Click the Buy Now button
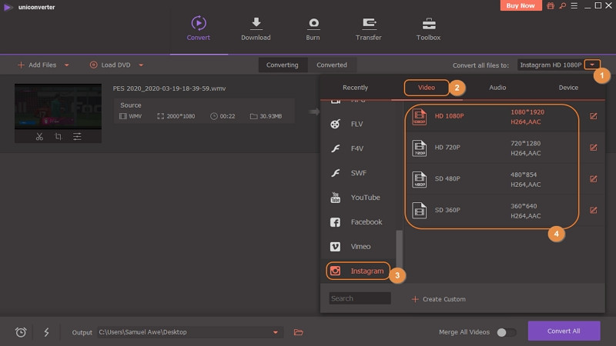Screen dimensions: 616x346 (x=521, y=5)
